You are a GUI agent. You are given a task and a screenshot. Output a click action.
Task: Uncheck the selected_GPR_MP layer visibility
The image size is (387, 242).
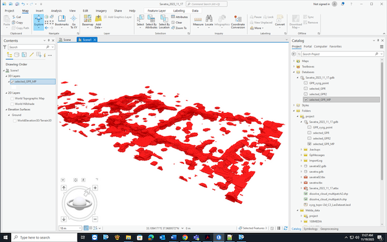(x=12, y=81)
